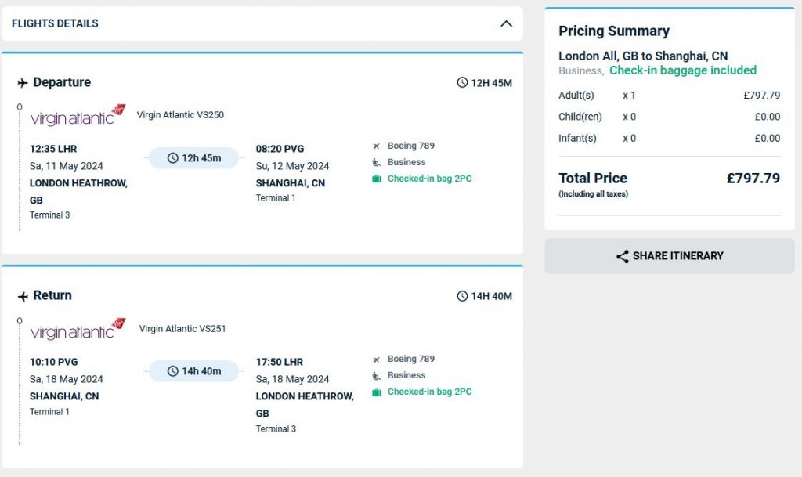Click the Departure section heading
802x477 pixels.
click(x=62, y=81)
